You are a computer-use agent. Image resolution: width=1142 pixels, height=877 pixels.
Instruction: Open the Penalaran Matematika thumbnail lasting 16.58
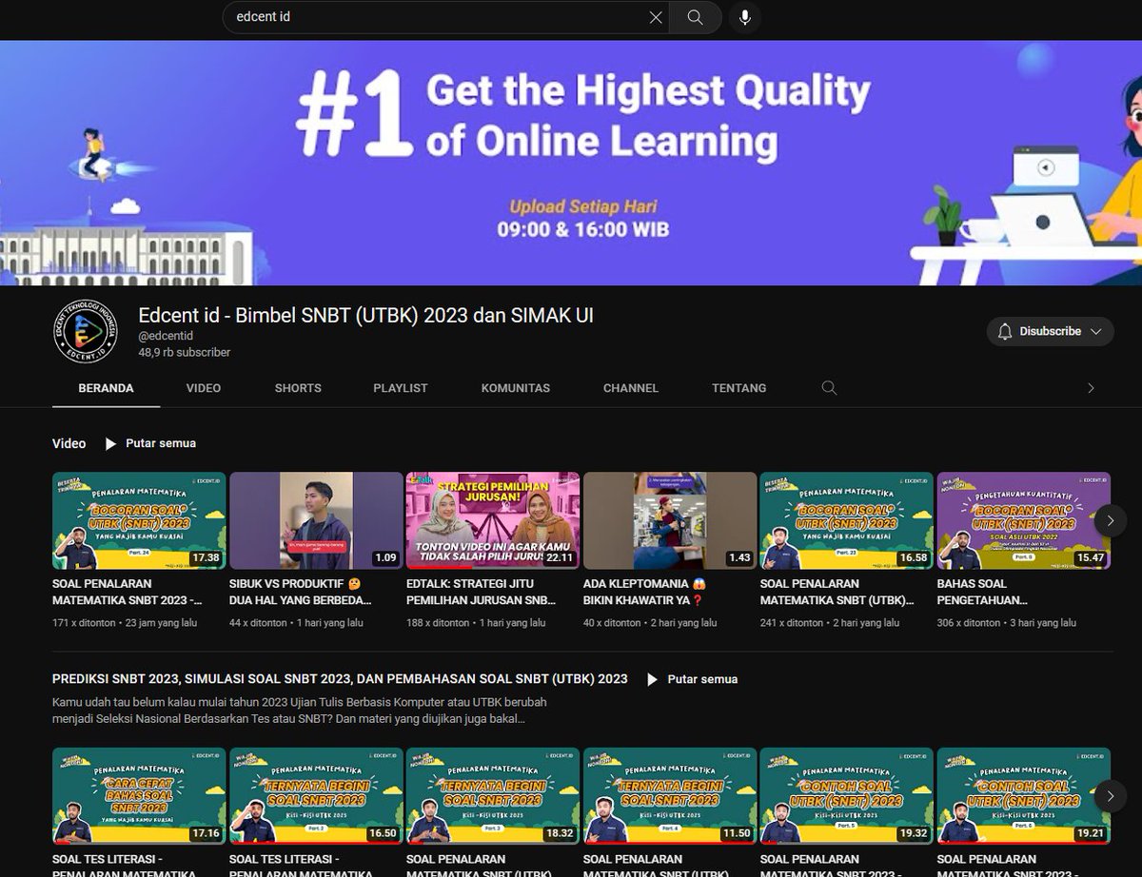point(847,520)
